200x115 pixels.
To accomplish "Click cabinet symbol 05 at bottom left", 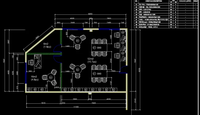I will coord(29,89).
